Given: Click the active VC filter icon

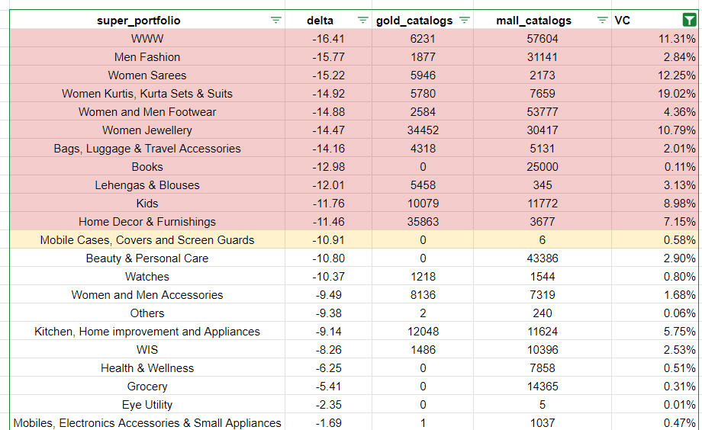Looking at the screenshot, I should click(690, 21).
